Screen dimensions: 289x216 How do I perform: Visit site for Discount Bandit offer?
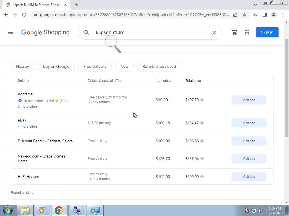pyautogui.click(x=249, y=141)
